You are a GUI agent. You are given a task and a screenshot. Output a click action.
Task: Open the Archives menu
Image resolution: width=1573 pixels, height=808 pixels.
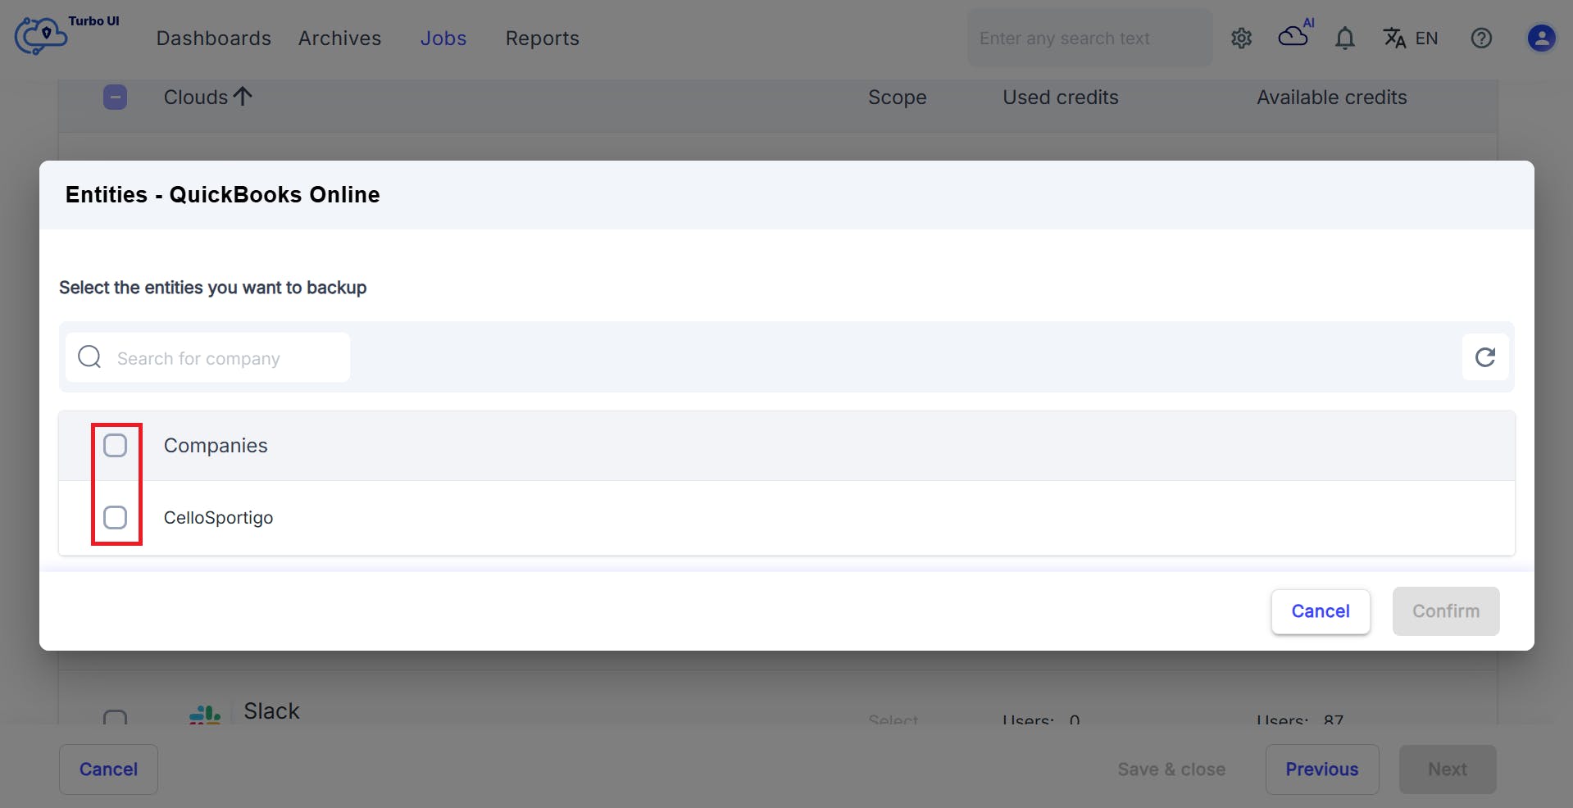click(339, 39)
